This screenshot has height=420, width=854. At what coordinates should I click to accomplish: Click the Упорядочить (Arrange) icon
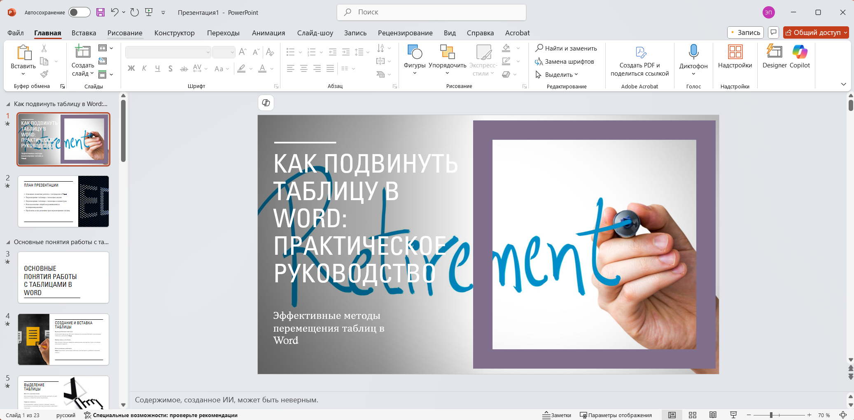pos(447,58)
